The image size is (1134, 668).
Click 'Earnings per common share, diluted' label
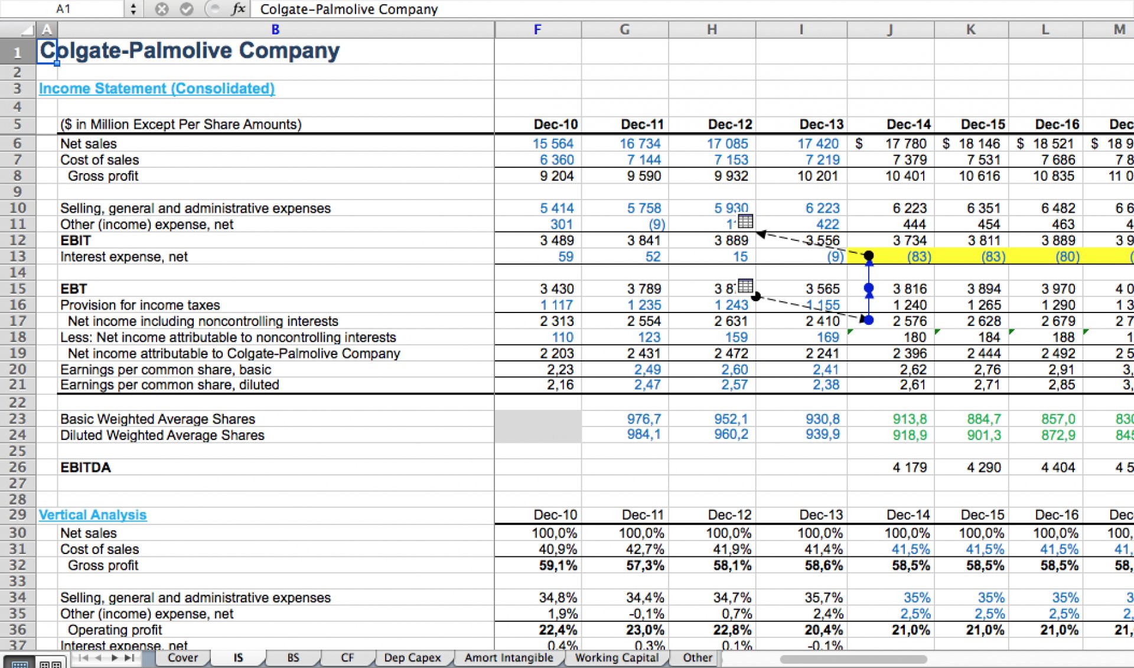[170, 385]
